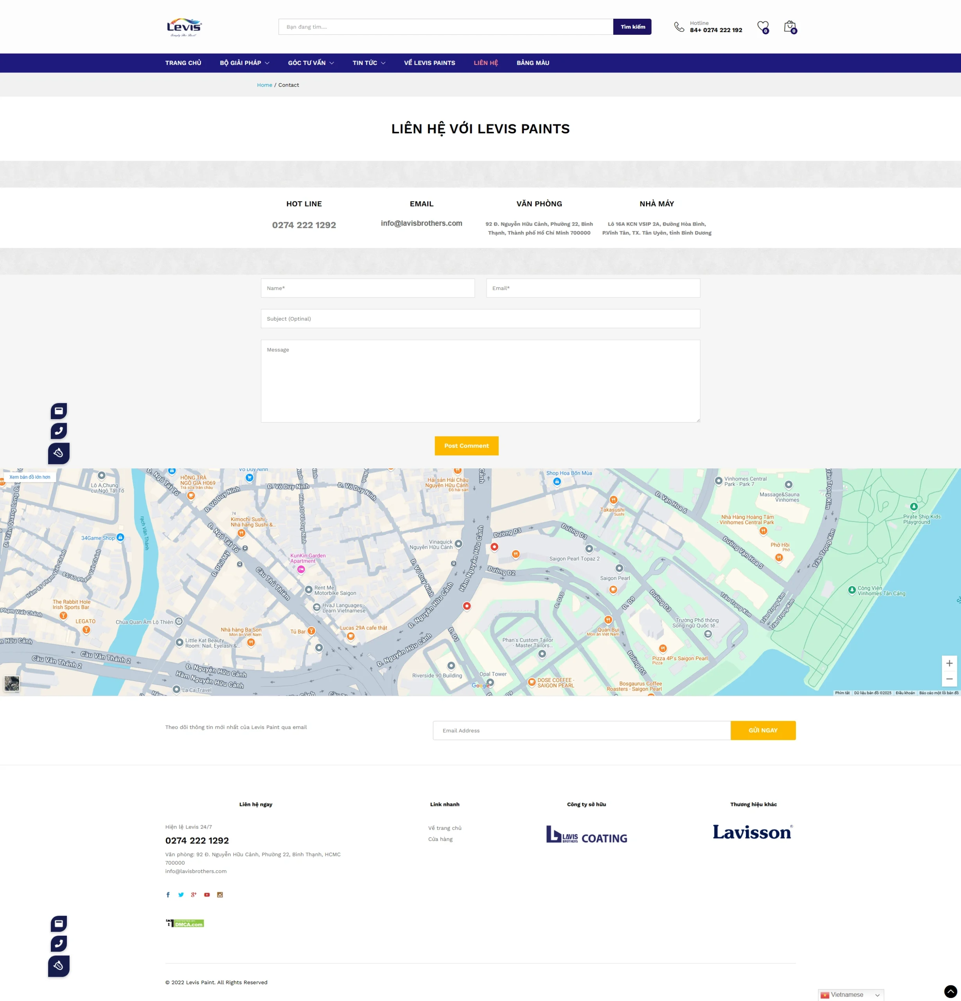Open Về Levis Paints menu item
This screenshot has width=961, height=1001.
click(430, 63)
